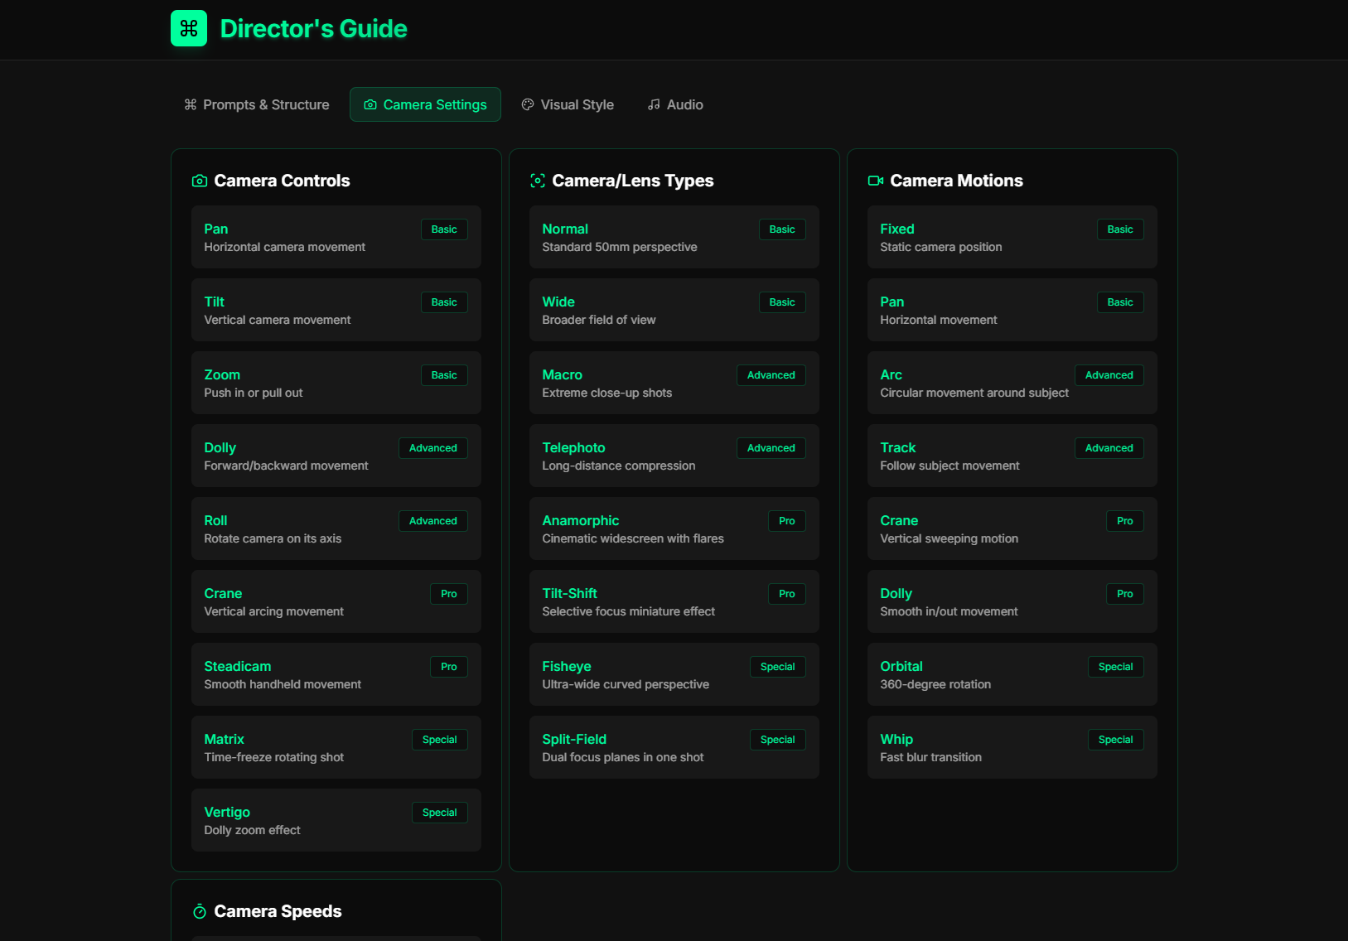Toggle the Advanced badge on Macro
Image resolution: width=1348 pixels, height=941 pixels.
(x=771, y=375)
